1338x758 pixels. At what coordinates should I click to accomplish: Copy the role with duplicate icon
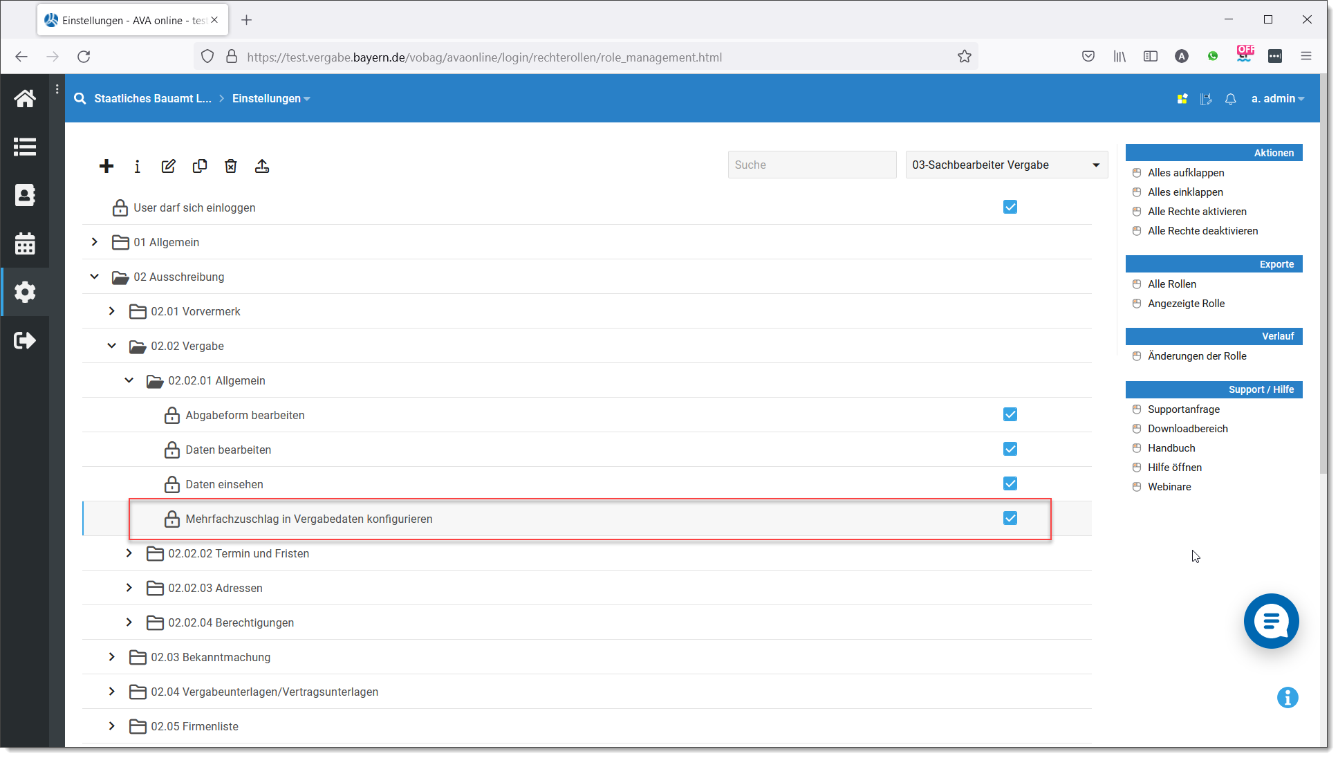200,166
